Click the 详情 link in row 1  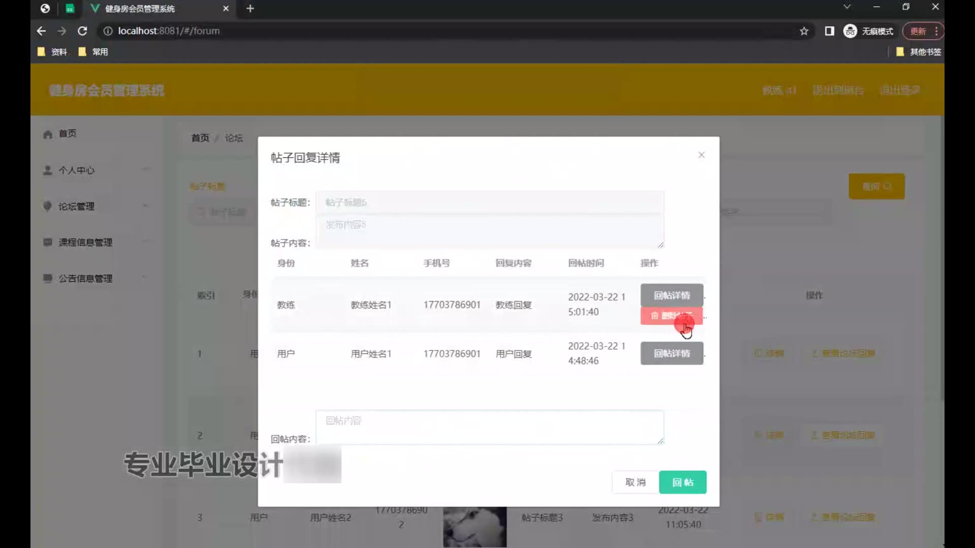769,353
